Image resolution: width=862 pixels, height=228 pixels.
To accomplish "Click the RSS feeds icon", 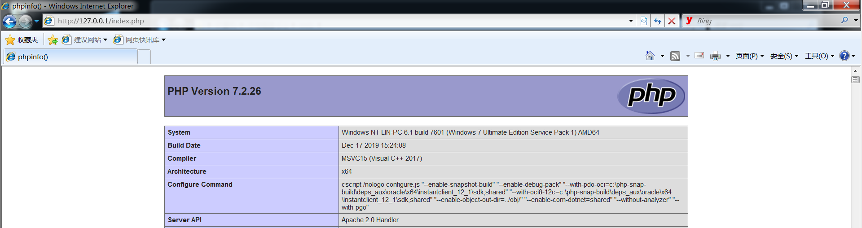I will [x=675, y=56].
